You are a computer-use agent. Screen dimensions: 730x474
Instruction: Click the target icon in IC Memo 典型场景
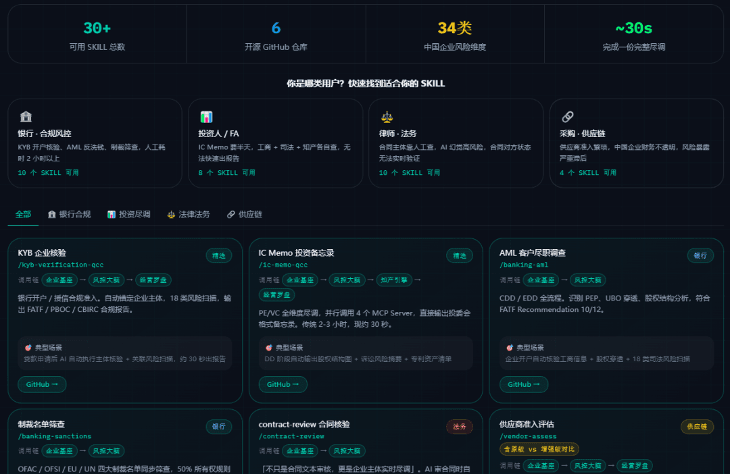pyautogui.click(x=268, y=348)
